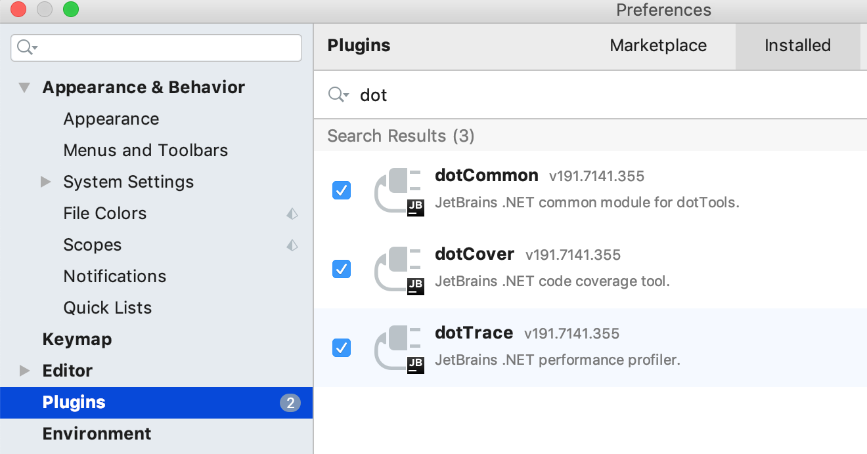Click the sharing indicator icon next to Scopes
This screenshot has width=867, height=454.
[292, 245]
